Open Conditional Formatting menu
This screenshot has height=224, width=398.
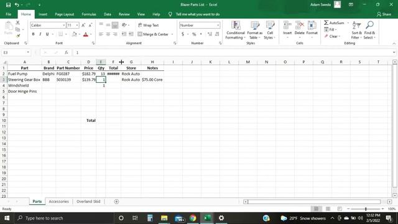coord(236,30)
